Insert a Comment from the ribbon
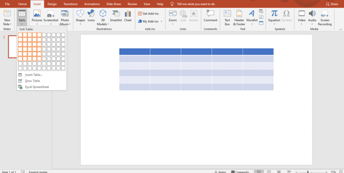 coord(210,16)
